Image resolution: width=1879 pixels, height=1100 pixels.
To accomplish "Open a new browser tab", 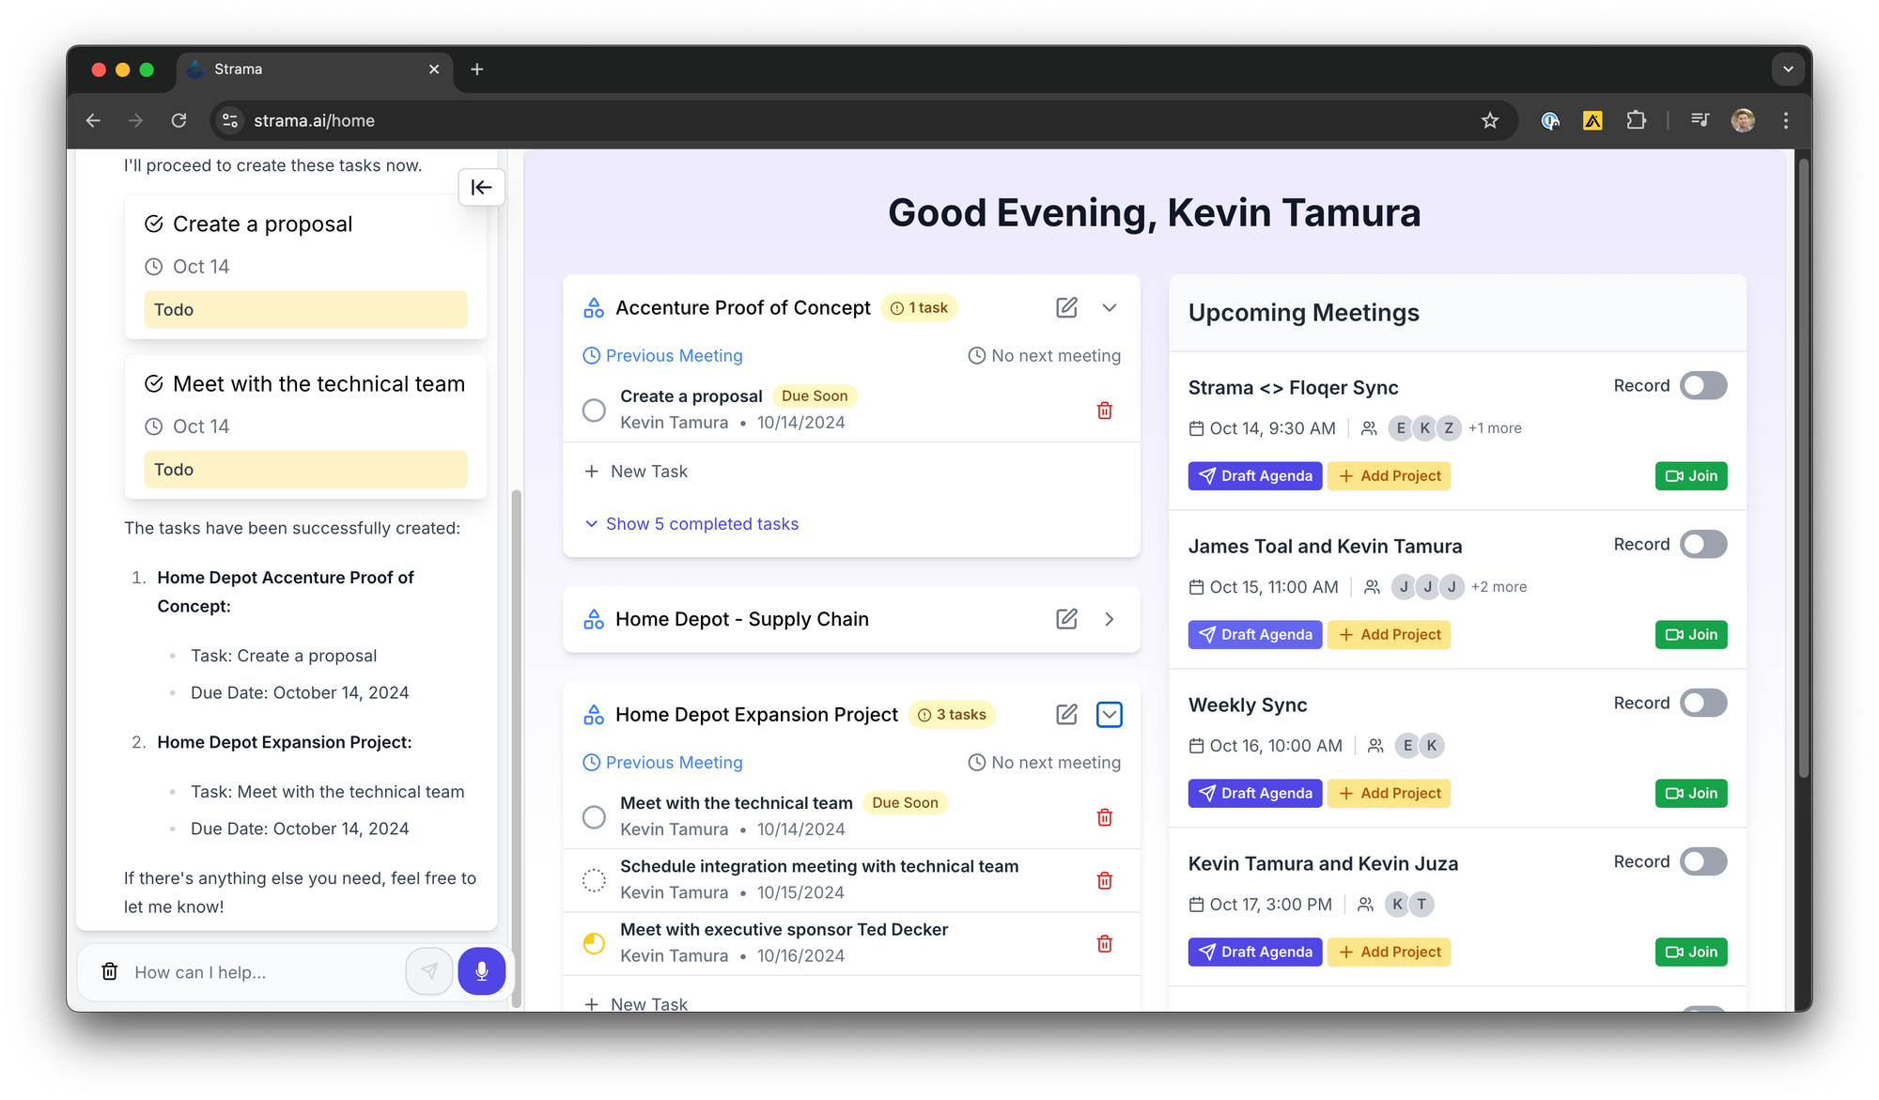I will coord(477,70).
